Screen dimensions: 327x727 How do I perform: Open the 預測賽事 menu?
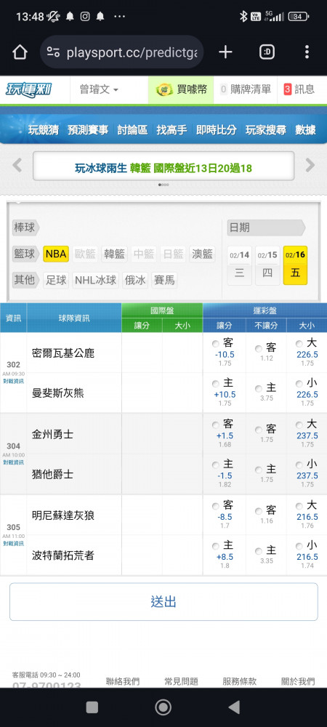coord(88,130)
